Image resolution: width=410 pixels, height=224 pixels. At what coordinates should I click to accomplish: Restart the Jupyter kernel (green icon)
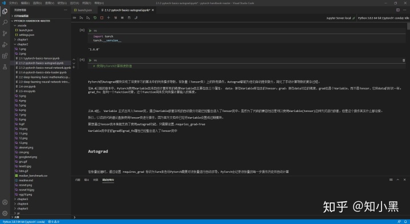[95, 18]
